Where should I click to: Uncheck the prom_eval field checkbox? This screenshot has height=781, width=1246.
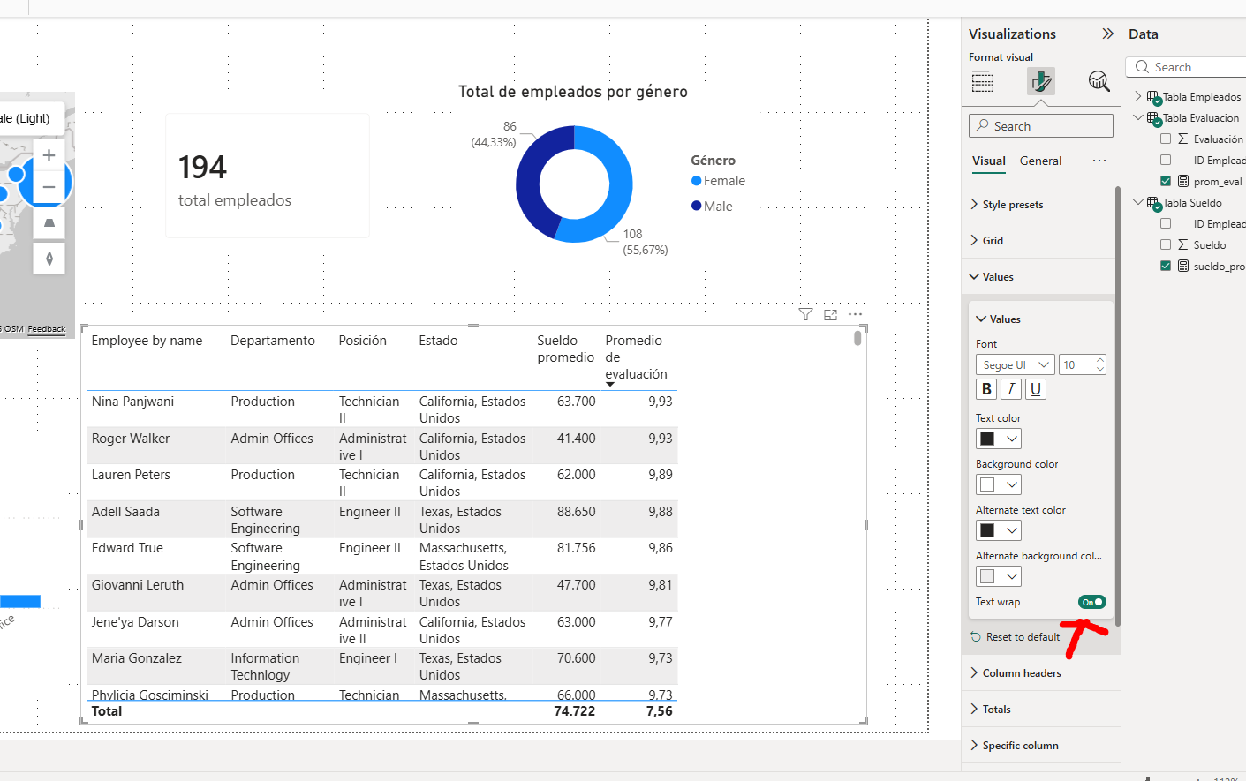1166,181
